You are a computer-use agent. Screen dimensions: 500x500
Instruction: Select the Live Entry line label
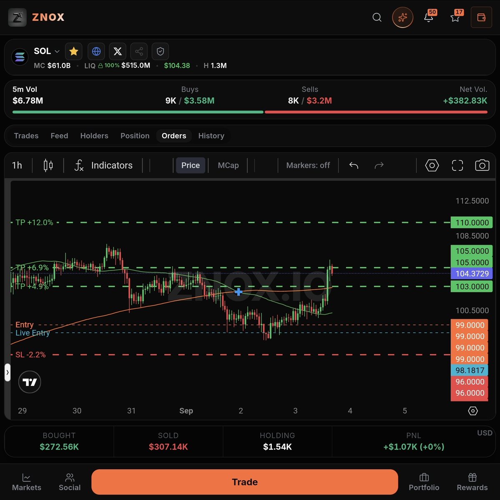pos(33,333)
